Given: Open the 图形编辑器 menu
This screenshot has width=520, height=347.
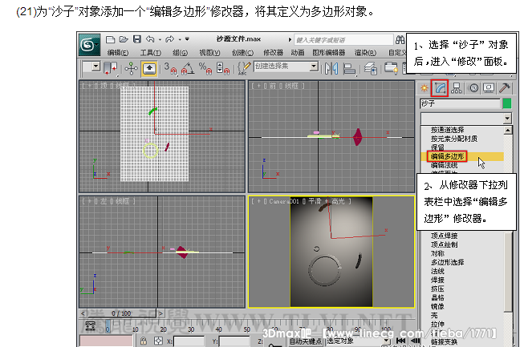Looking at the screenshot, I should point(329,53).
